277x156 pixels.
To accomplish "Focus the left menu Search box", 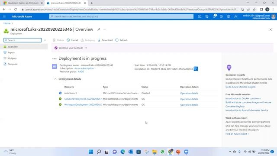I will pos(23,40).
